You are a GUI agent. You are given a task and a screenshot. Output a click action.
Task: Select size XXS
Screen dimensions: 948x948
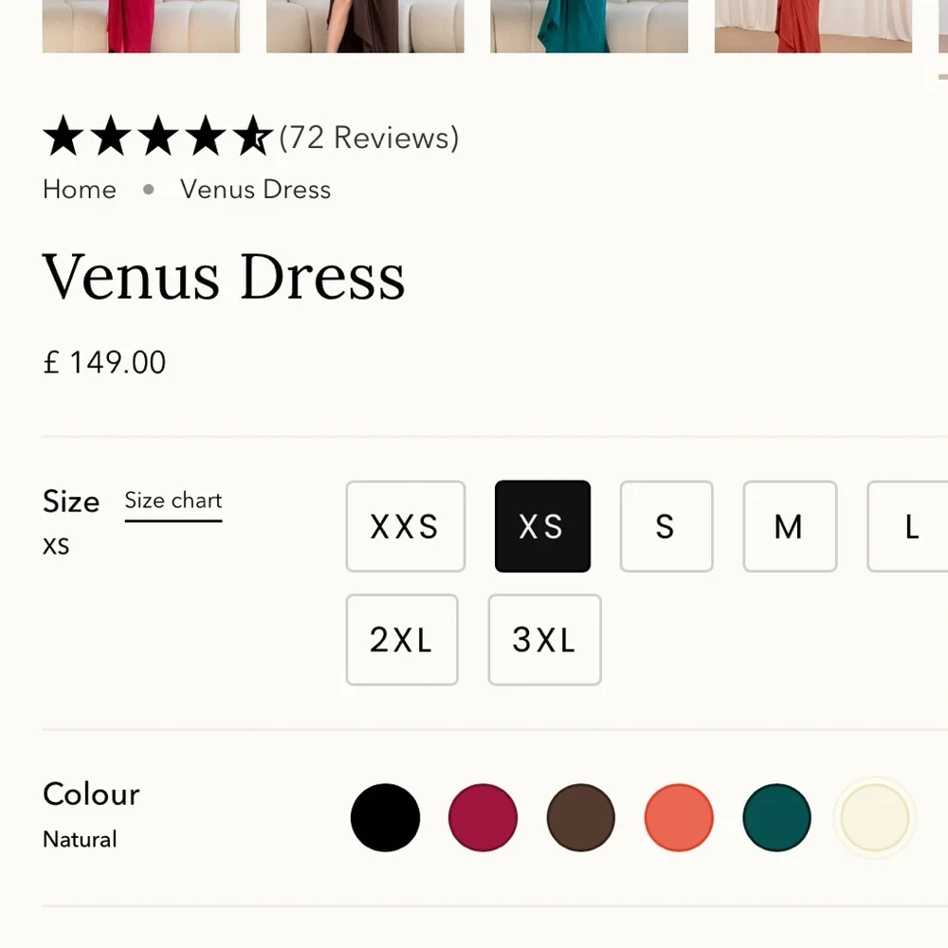pos(406,526)
